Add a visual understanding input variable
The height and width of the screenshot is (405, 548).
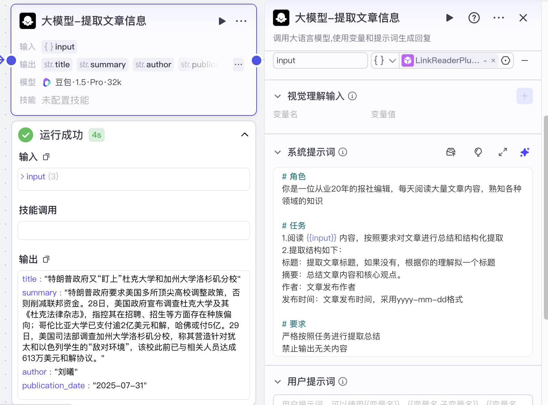(x=524, y=96)
